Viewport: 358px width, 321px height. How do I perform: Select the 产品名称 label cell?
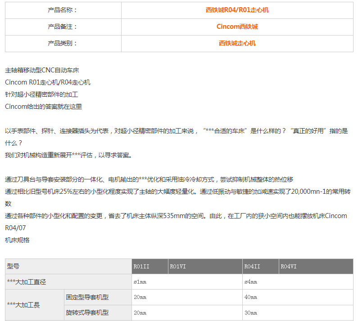pos(63,10)
